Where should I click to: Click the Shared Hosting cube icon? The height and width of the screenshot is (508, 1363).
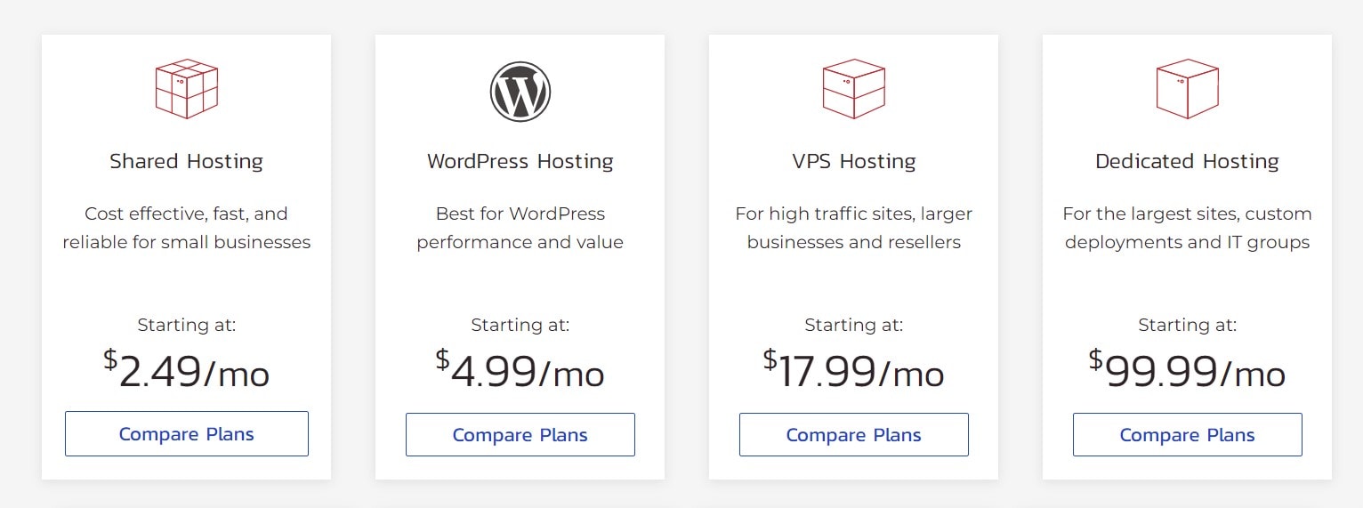coord(187,89)
